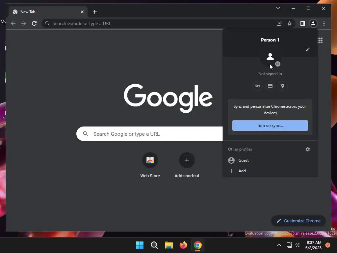
Task: Open the Chrome three-dot menu
Action: 324,23
